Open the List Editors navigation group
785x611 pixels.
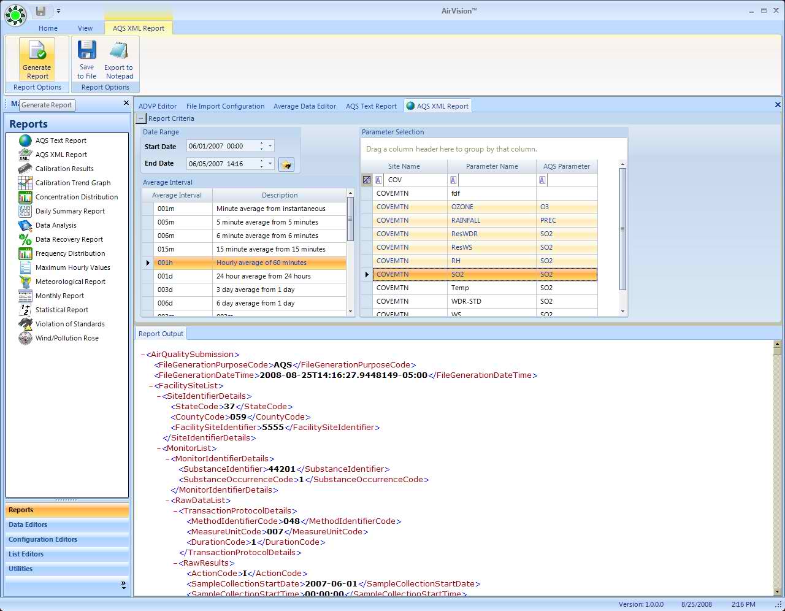coord(67,555)
